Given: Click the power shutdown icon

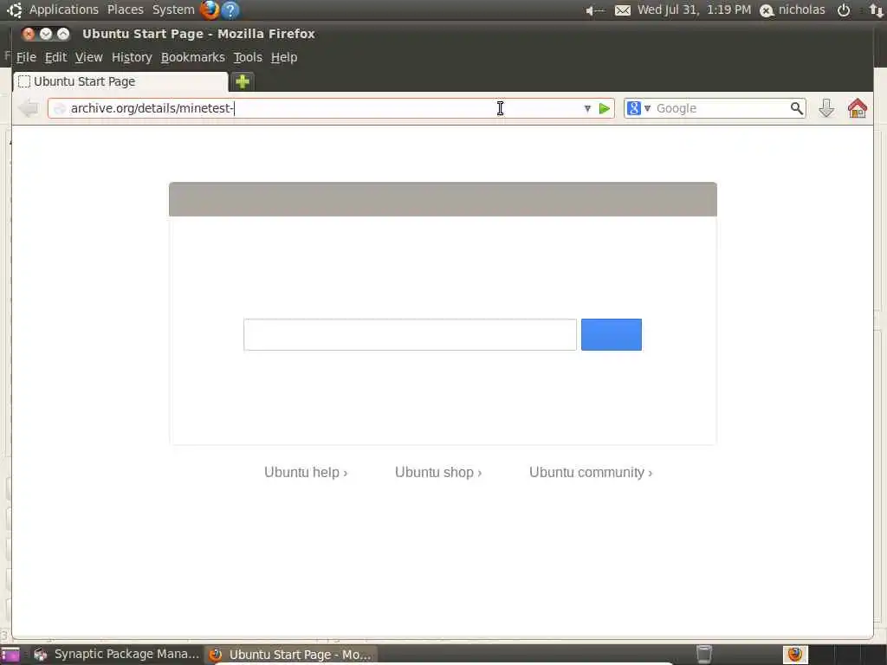Looking at the screenshot, I should pos(844,10).
